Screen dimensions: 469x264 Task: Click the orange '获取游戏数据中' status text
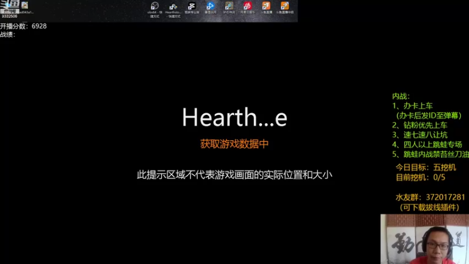(x=234, y=144)
